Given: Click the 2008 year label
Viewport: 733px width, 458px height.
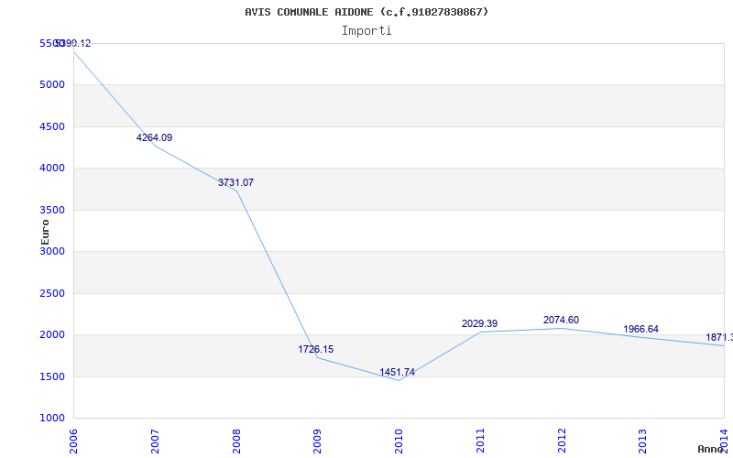Looking at the screenshot, I should [x=236, y=442].
